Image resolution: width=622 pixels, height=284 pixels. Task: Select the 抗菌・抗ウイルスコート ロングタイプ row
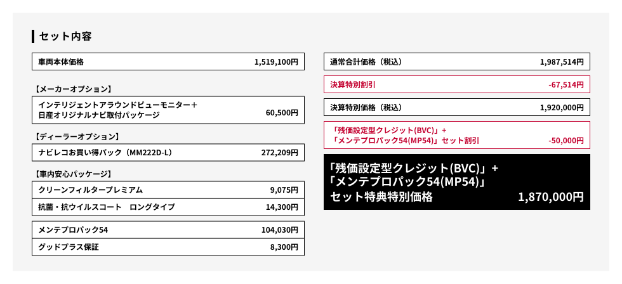click(168, 207)
